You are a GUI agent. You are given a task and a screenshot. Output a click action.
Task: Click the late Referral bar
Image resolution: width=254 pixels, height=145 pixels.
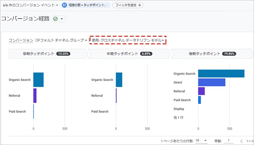(201, 91)
